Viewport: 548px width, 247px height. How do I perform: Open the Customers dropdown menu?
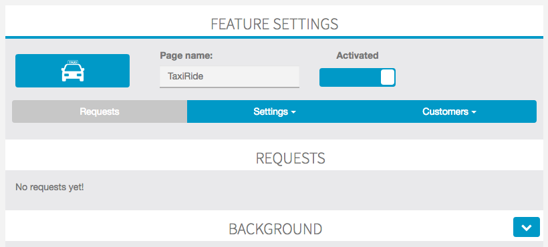pyautogui.click(x=450, y=111)
